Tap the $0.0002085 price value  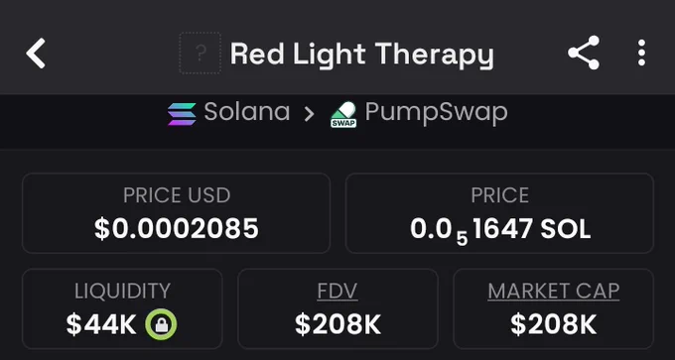177,228
